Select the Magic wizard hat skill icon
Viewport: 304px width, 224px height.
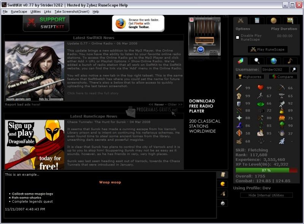[239, 126]
